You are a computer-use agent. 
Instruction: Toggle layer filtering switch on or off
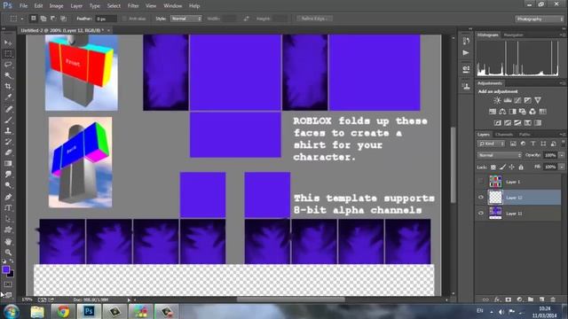click(563, 144)
